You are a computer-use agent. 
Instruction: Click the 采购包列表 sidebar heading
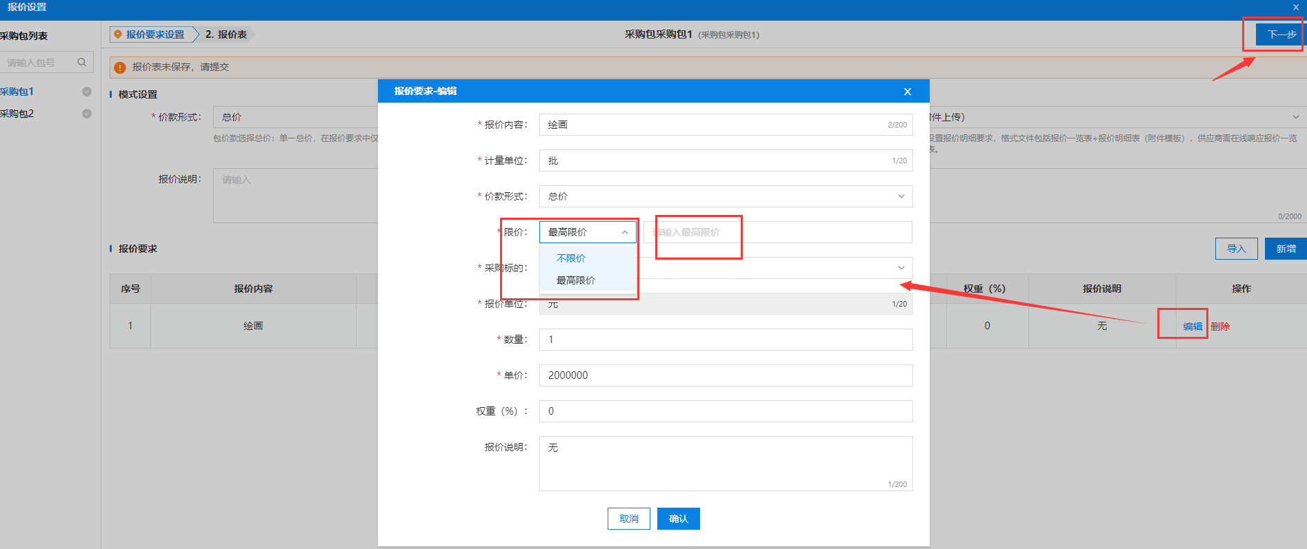point(24,36)
